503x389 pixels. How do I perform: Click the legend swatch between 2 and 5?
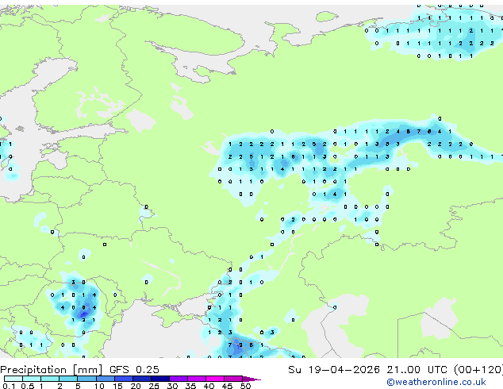[68, 379]
